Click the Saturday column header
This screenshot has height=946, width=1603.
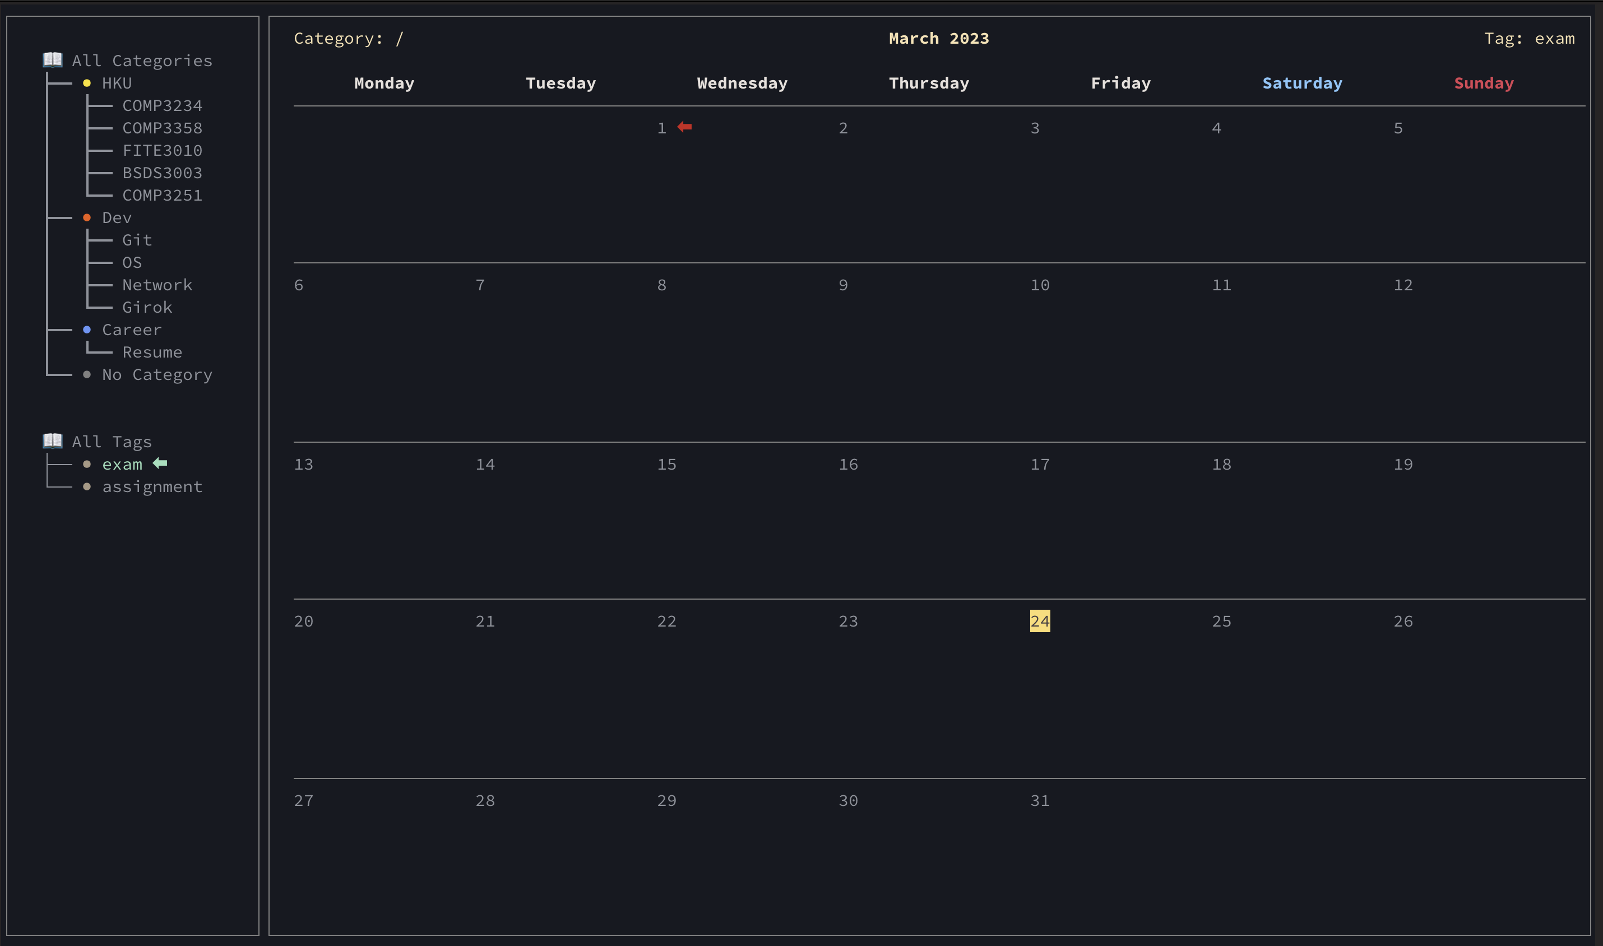coord(1302,83)
